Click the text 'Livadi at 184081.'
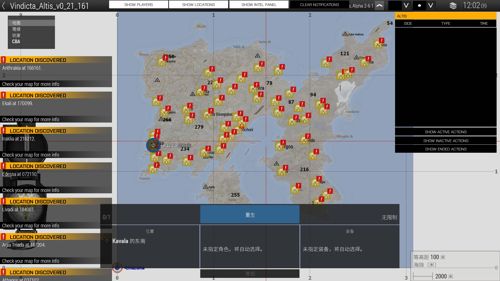Screen dimensions: 500x281 (x=18, y=209)
